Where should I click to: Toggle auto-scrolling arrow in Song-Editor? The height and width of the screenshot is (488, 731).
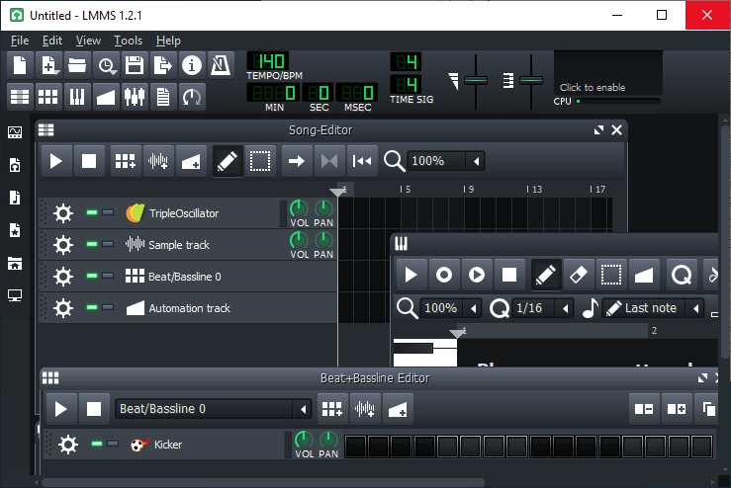297,161
